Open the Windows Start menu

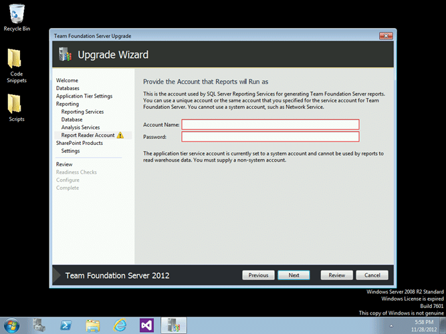[11, 325]
